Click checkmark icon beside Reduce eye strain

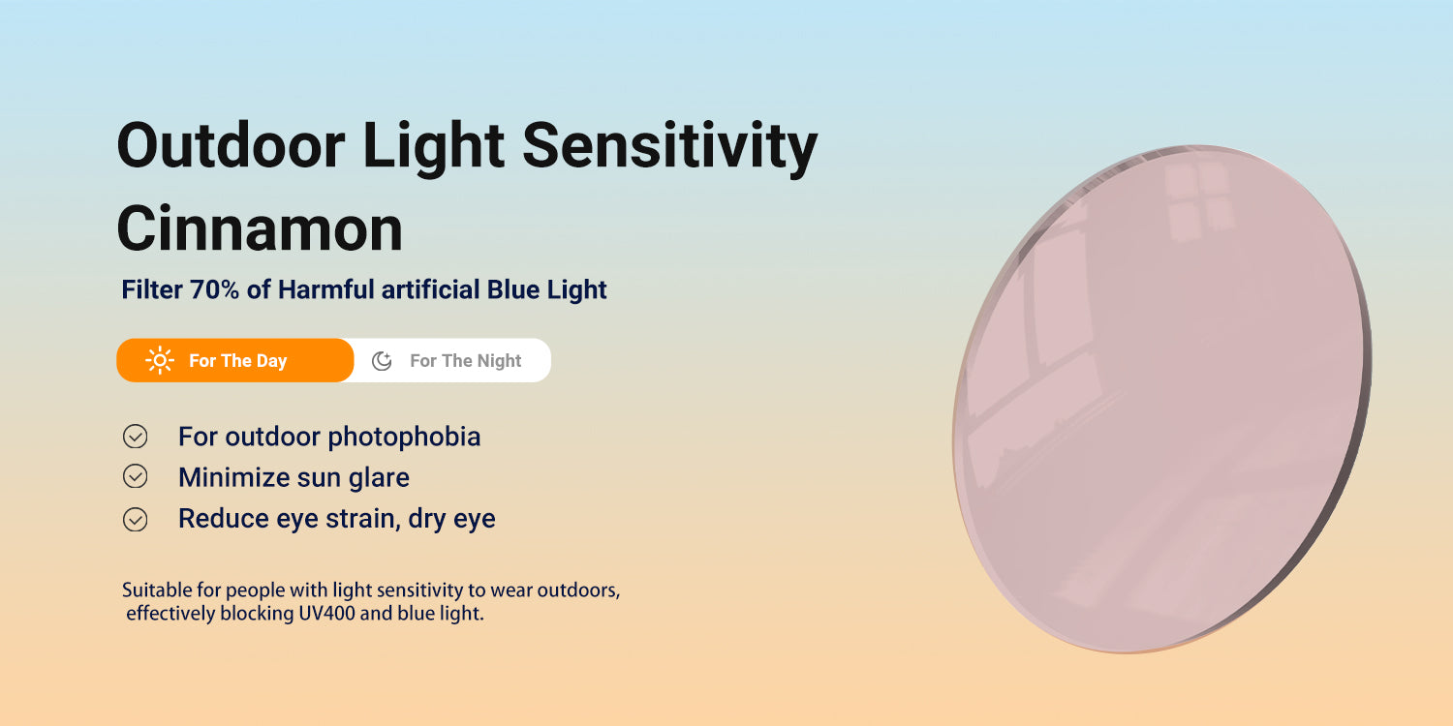pos(136,519)
